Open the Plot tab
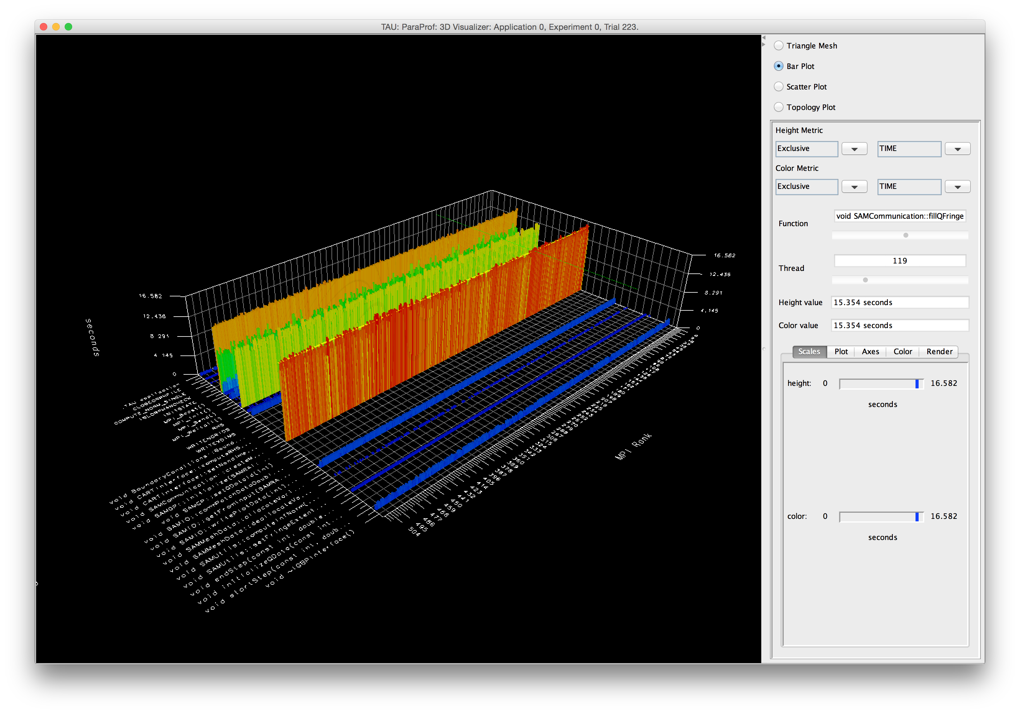Viewport: 1020px width, 714px height. 841,351
